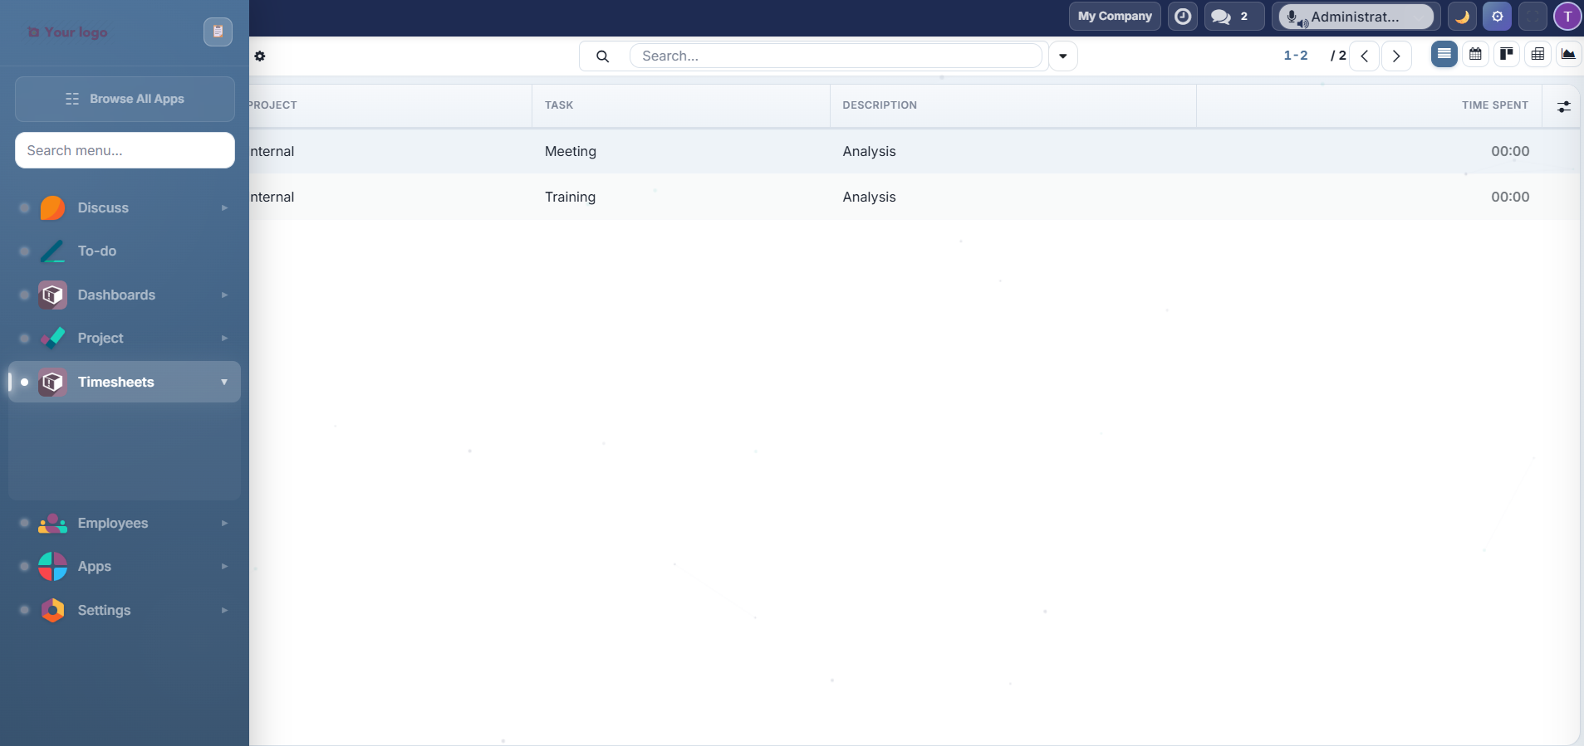Switch to kanban view
The image size is (1584, 746).
click(x=1506, y=55)
